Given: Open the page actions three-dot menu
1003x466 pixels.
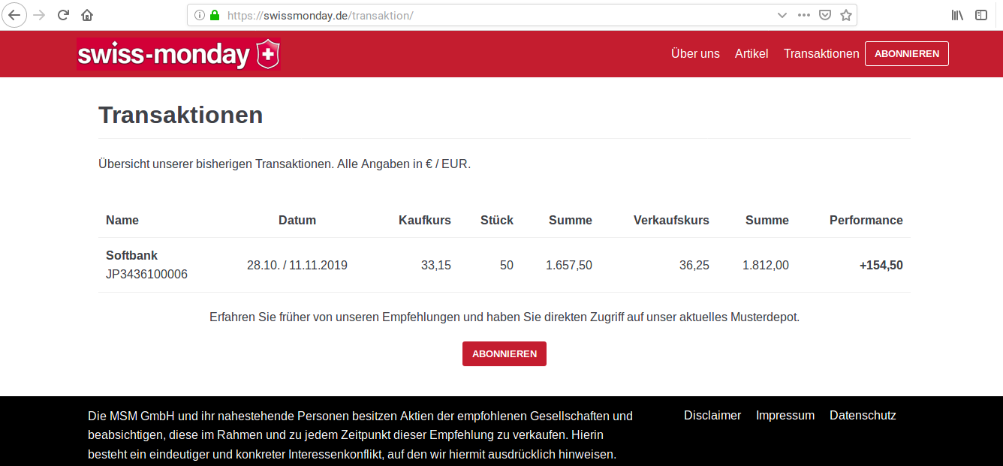Looking at the screenshot, I should click(804, 15).
